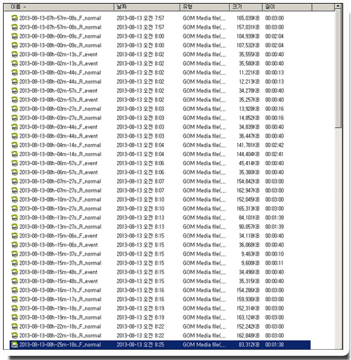Select file 2013-08-13-08h-22m-18s_R_normal

point(60,335)
